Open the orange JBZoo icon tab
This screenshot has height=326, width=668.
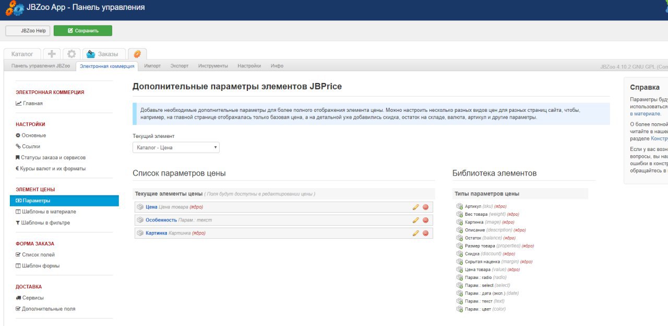coord(137,54)
